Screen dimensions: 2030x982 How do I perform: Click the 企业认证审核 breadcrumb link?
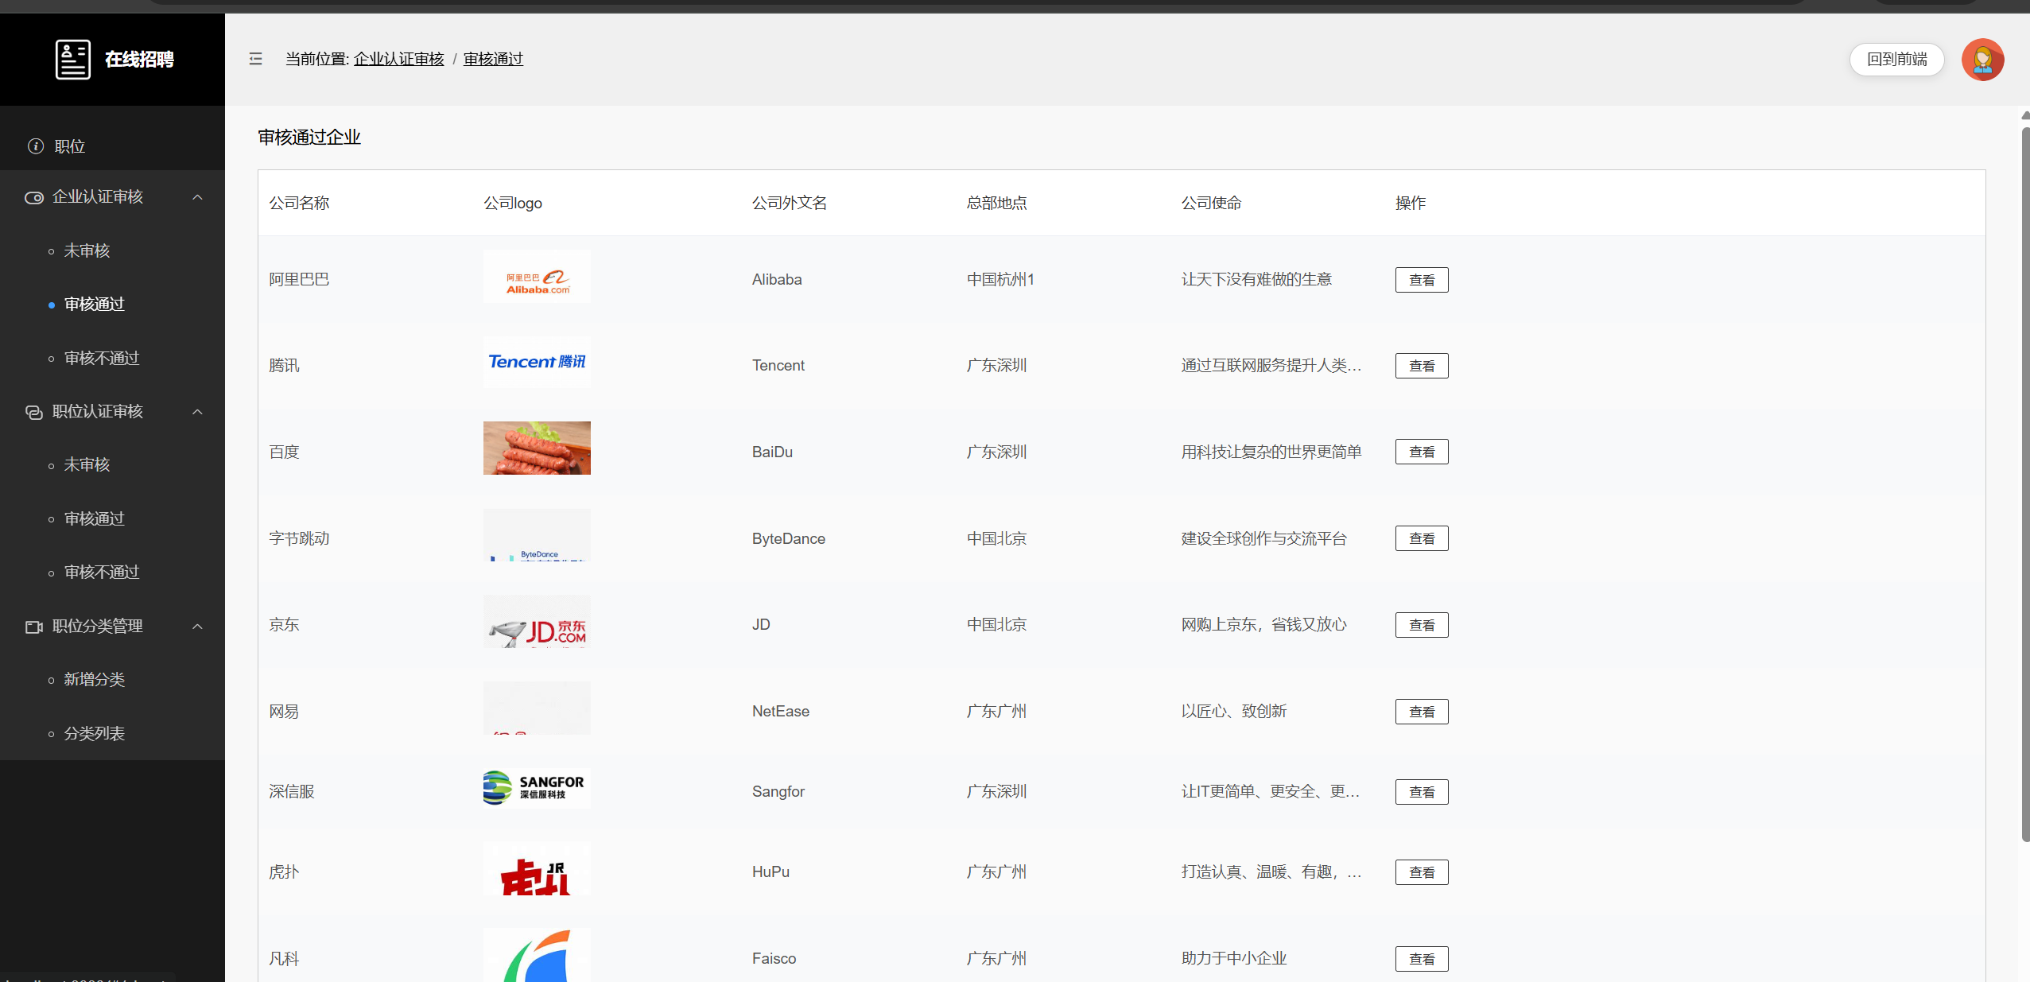(x=398, y=59)
